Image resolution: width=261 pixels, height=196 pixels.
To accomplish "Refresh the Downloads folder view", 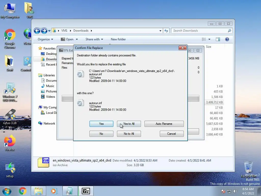I will point(166,31).
